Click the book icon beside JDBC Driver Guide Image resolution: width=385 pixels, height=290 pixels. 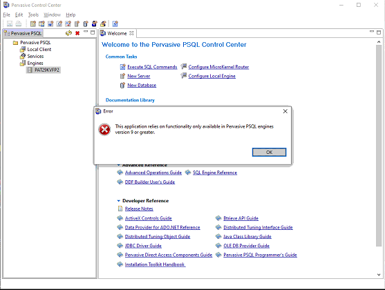[x=120, y=246]
